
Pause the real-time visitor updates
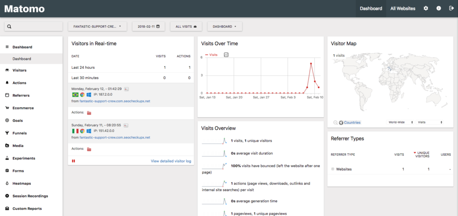(x=73, y=161)
